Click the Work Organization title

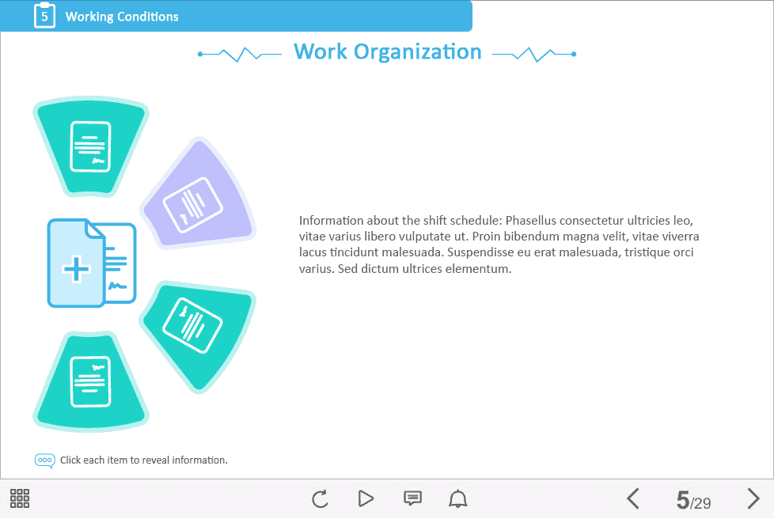[387, 52]
